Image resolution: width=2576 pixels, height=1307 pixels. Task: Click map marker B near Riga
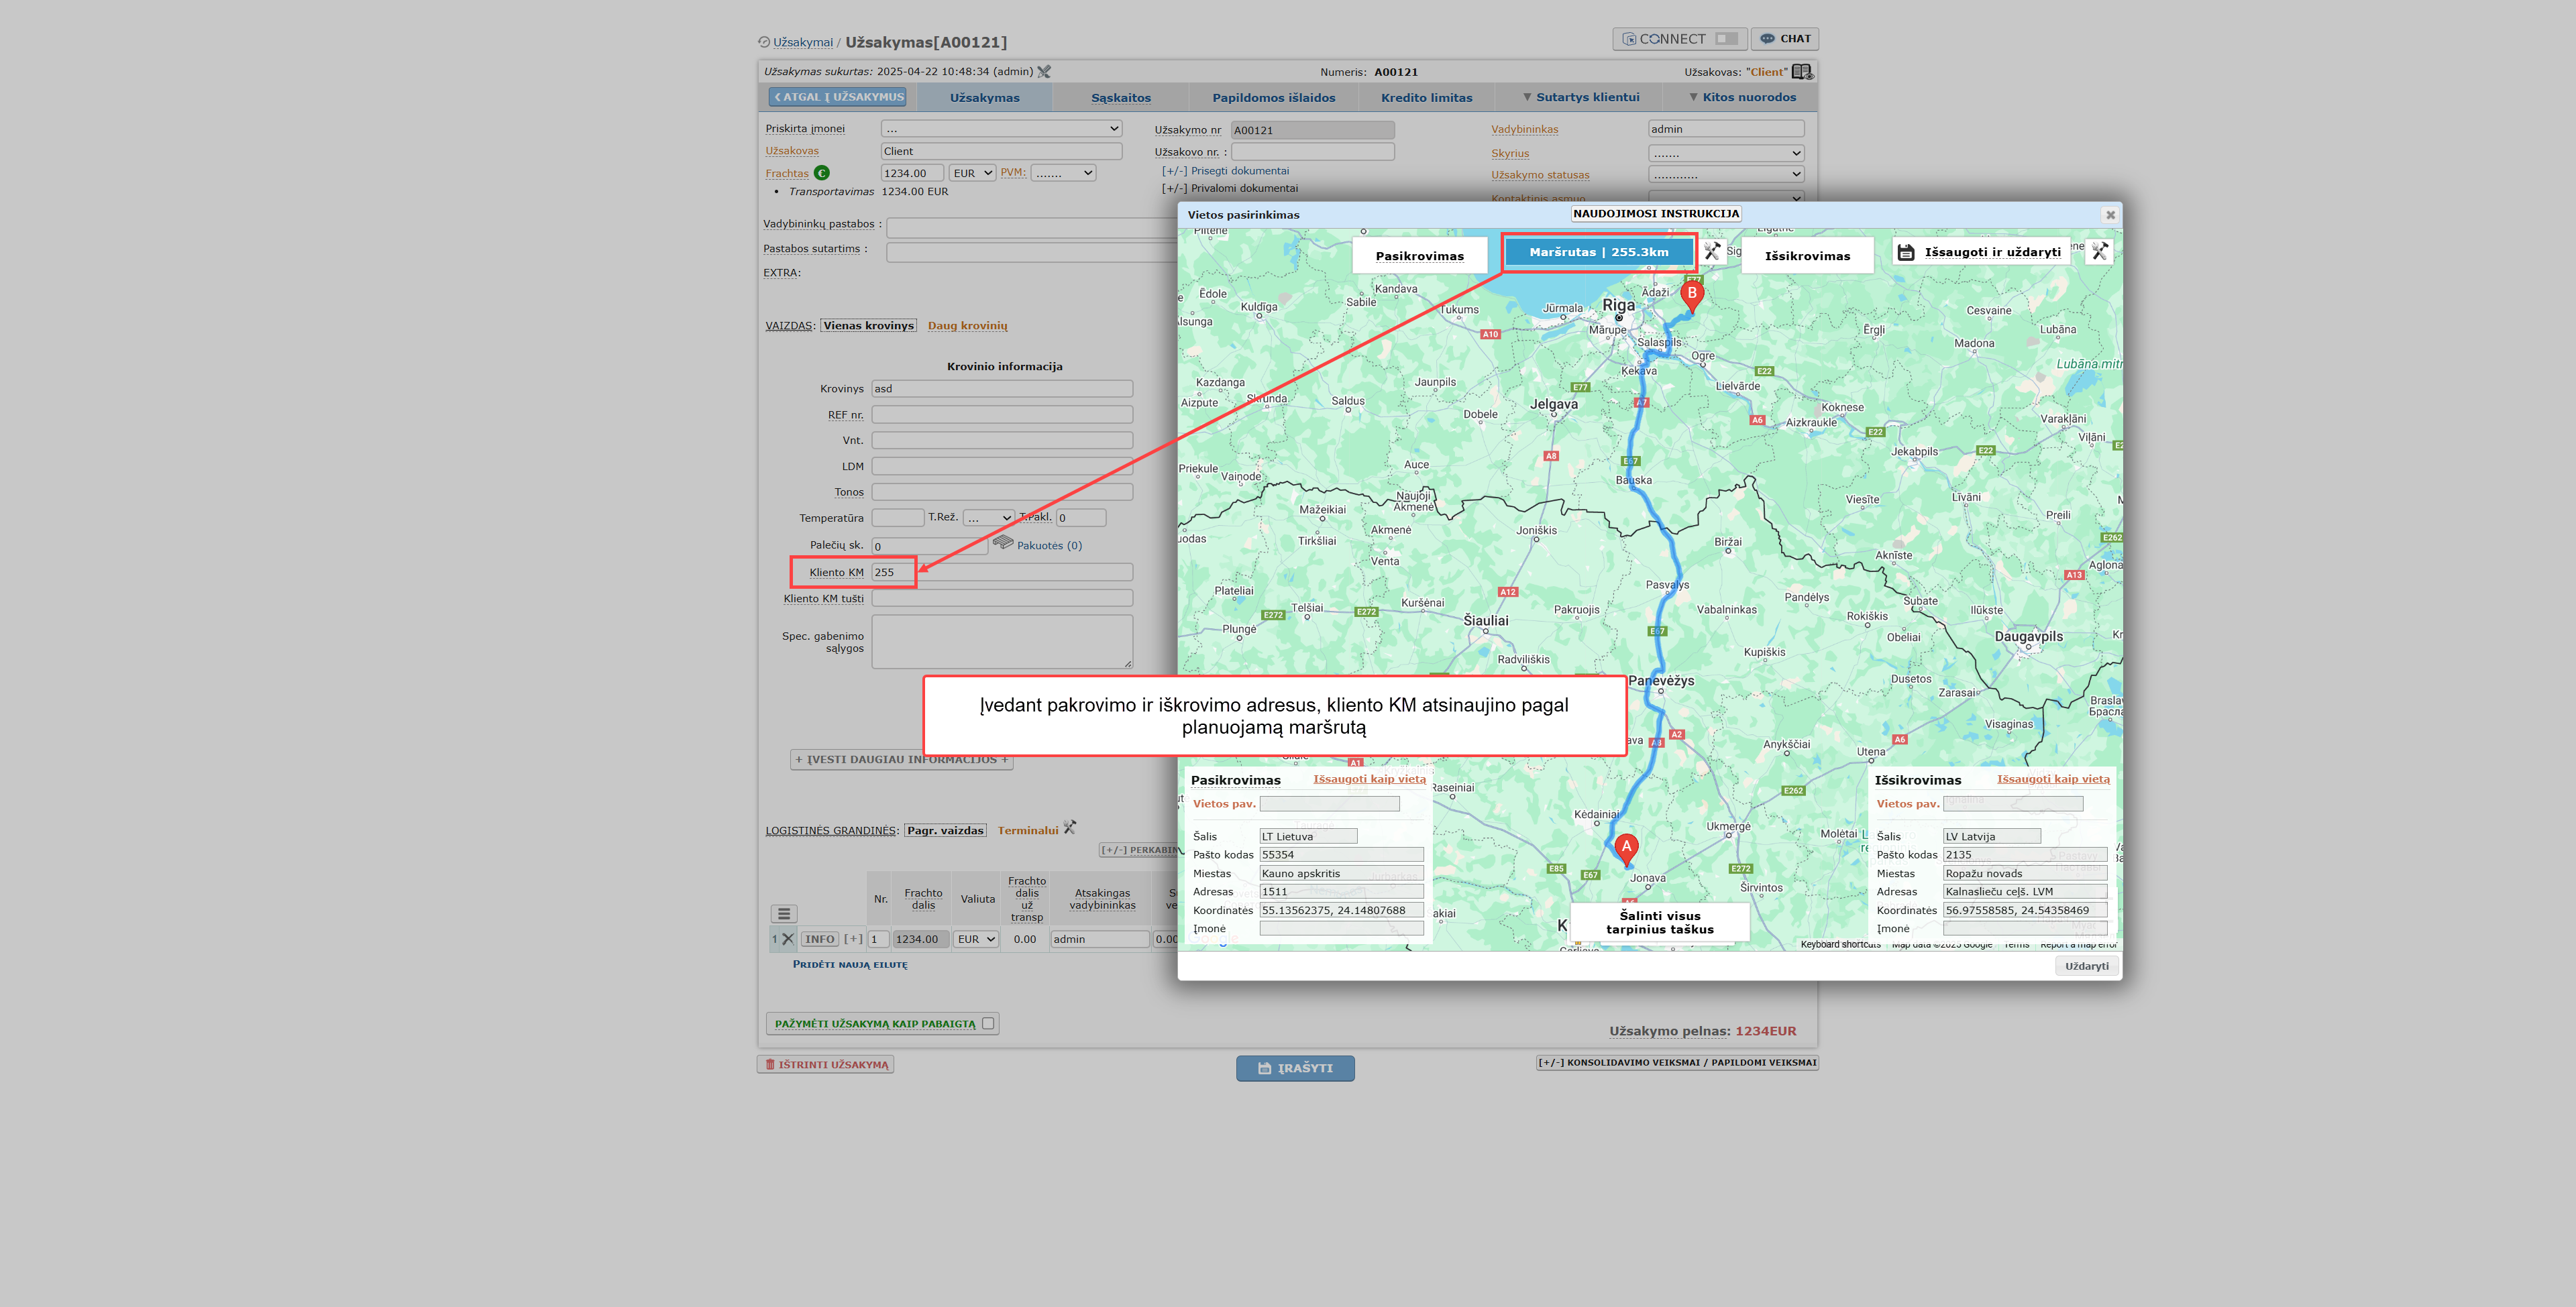(x=1691, y=296)
